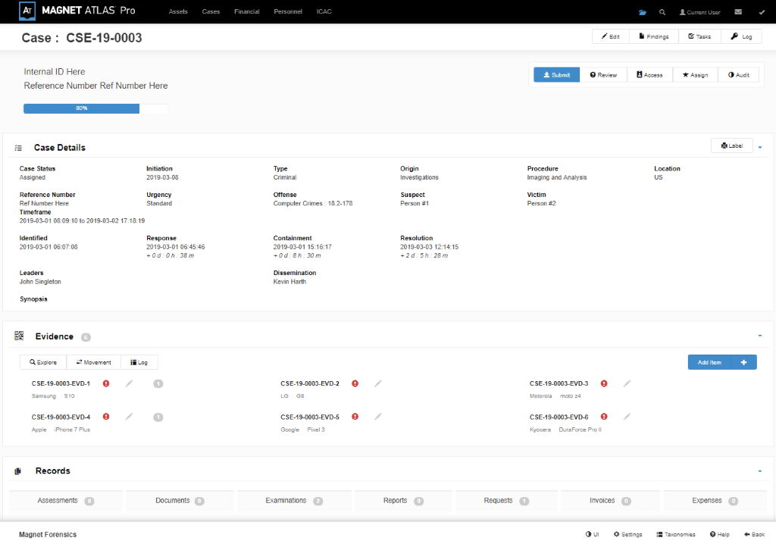
Task: Click the blue Submit button
Action: [557, 75]
